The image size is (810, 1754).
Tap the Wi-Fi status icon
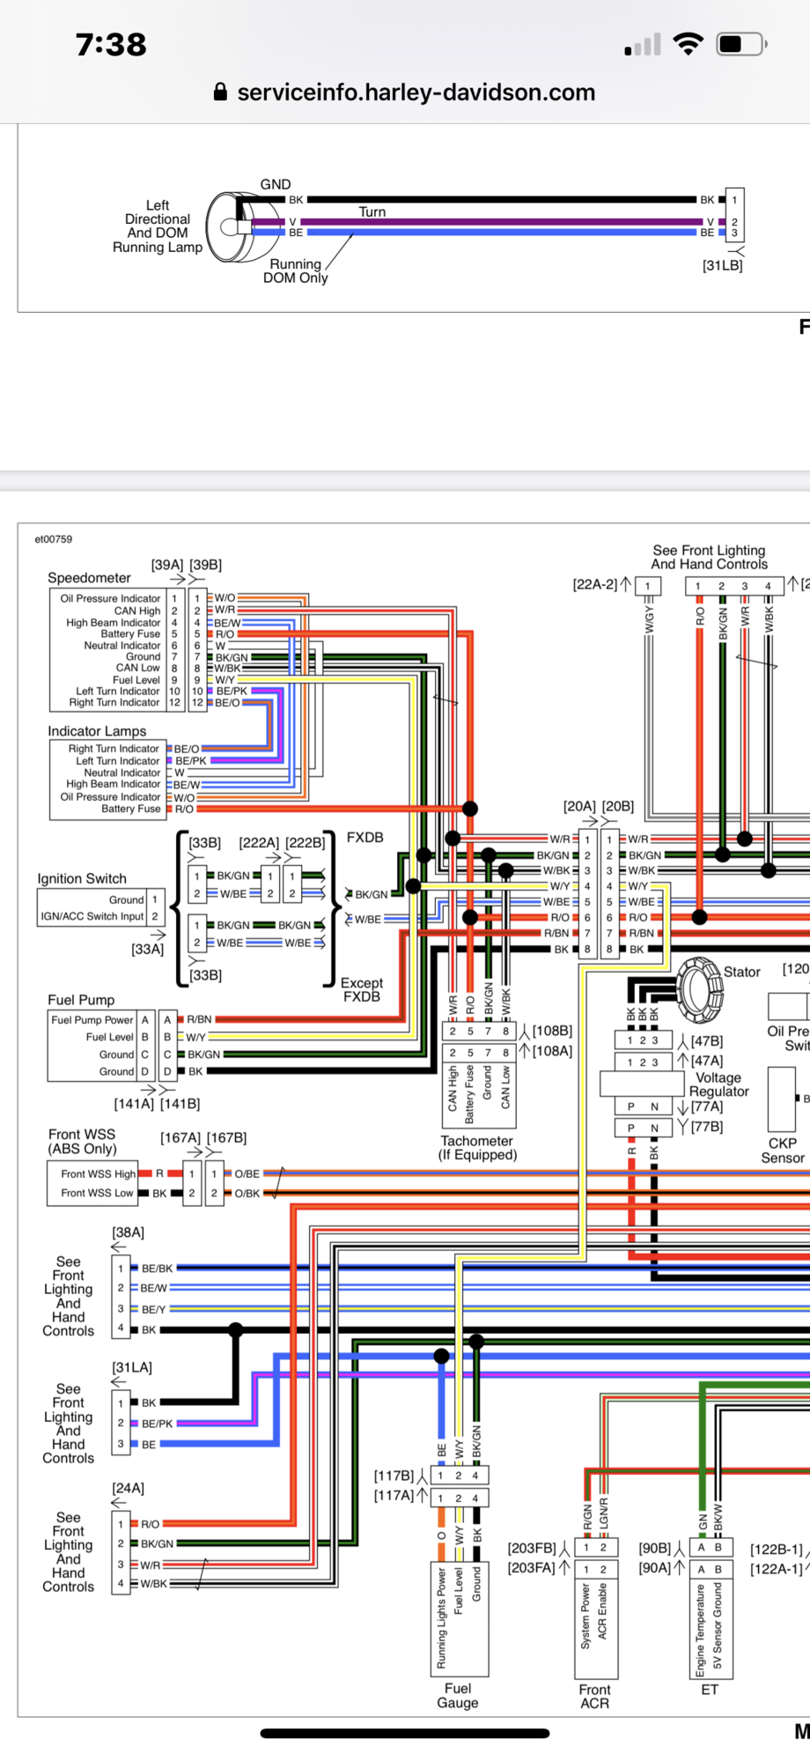pos(688,44)
